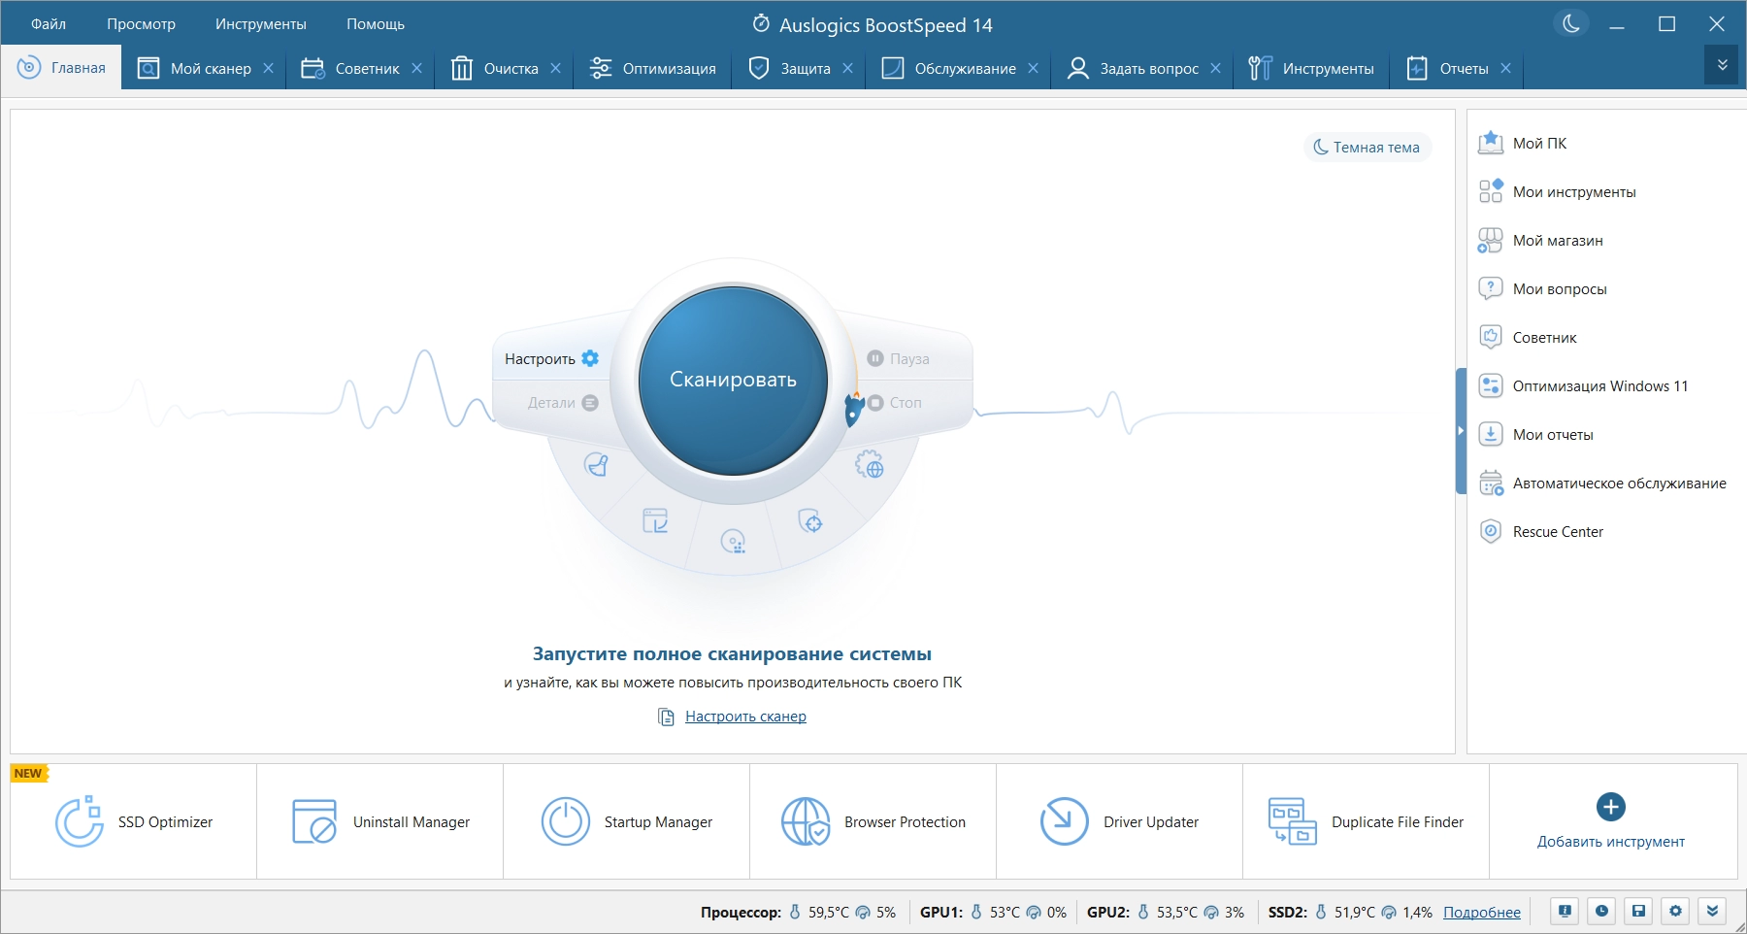Open scan settings via Настроить gear
1747x934 pixels.
tap(551, 358)
